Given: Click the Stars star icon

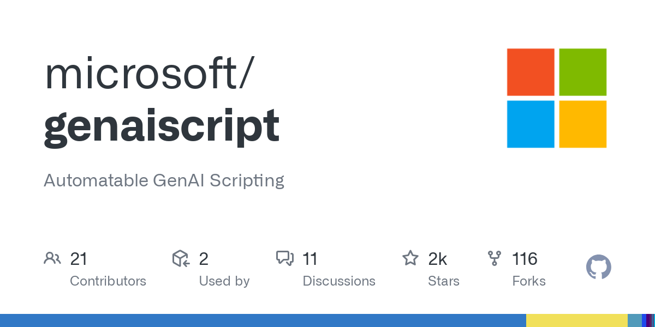Looking at the screenshot, I should pos(410,258).
